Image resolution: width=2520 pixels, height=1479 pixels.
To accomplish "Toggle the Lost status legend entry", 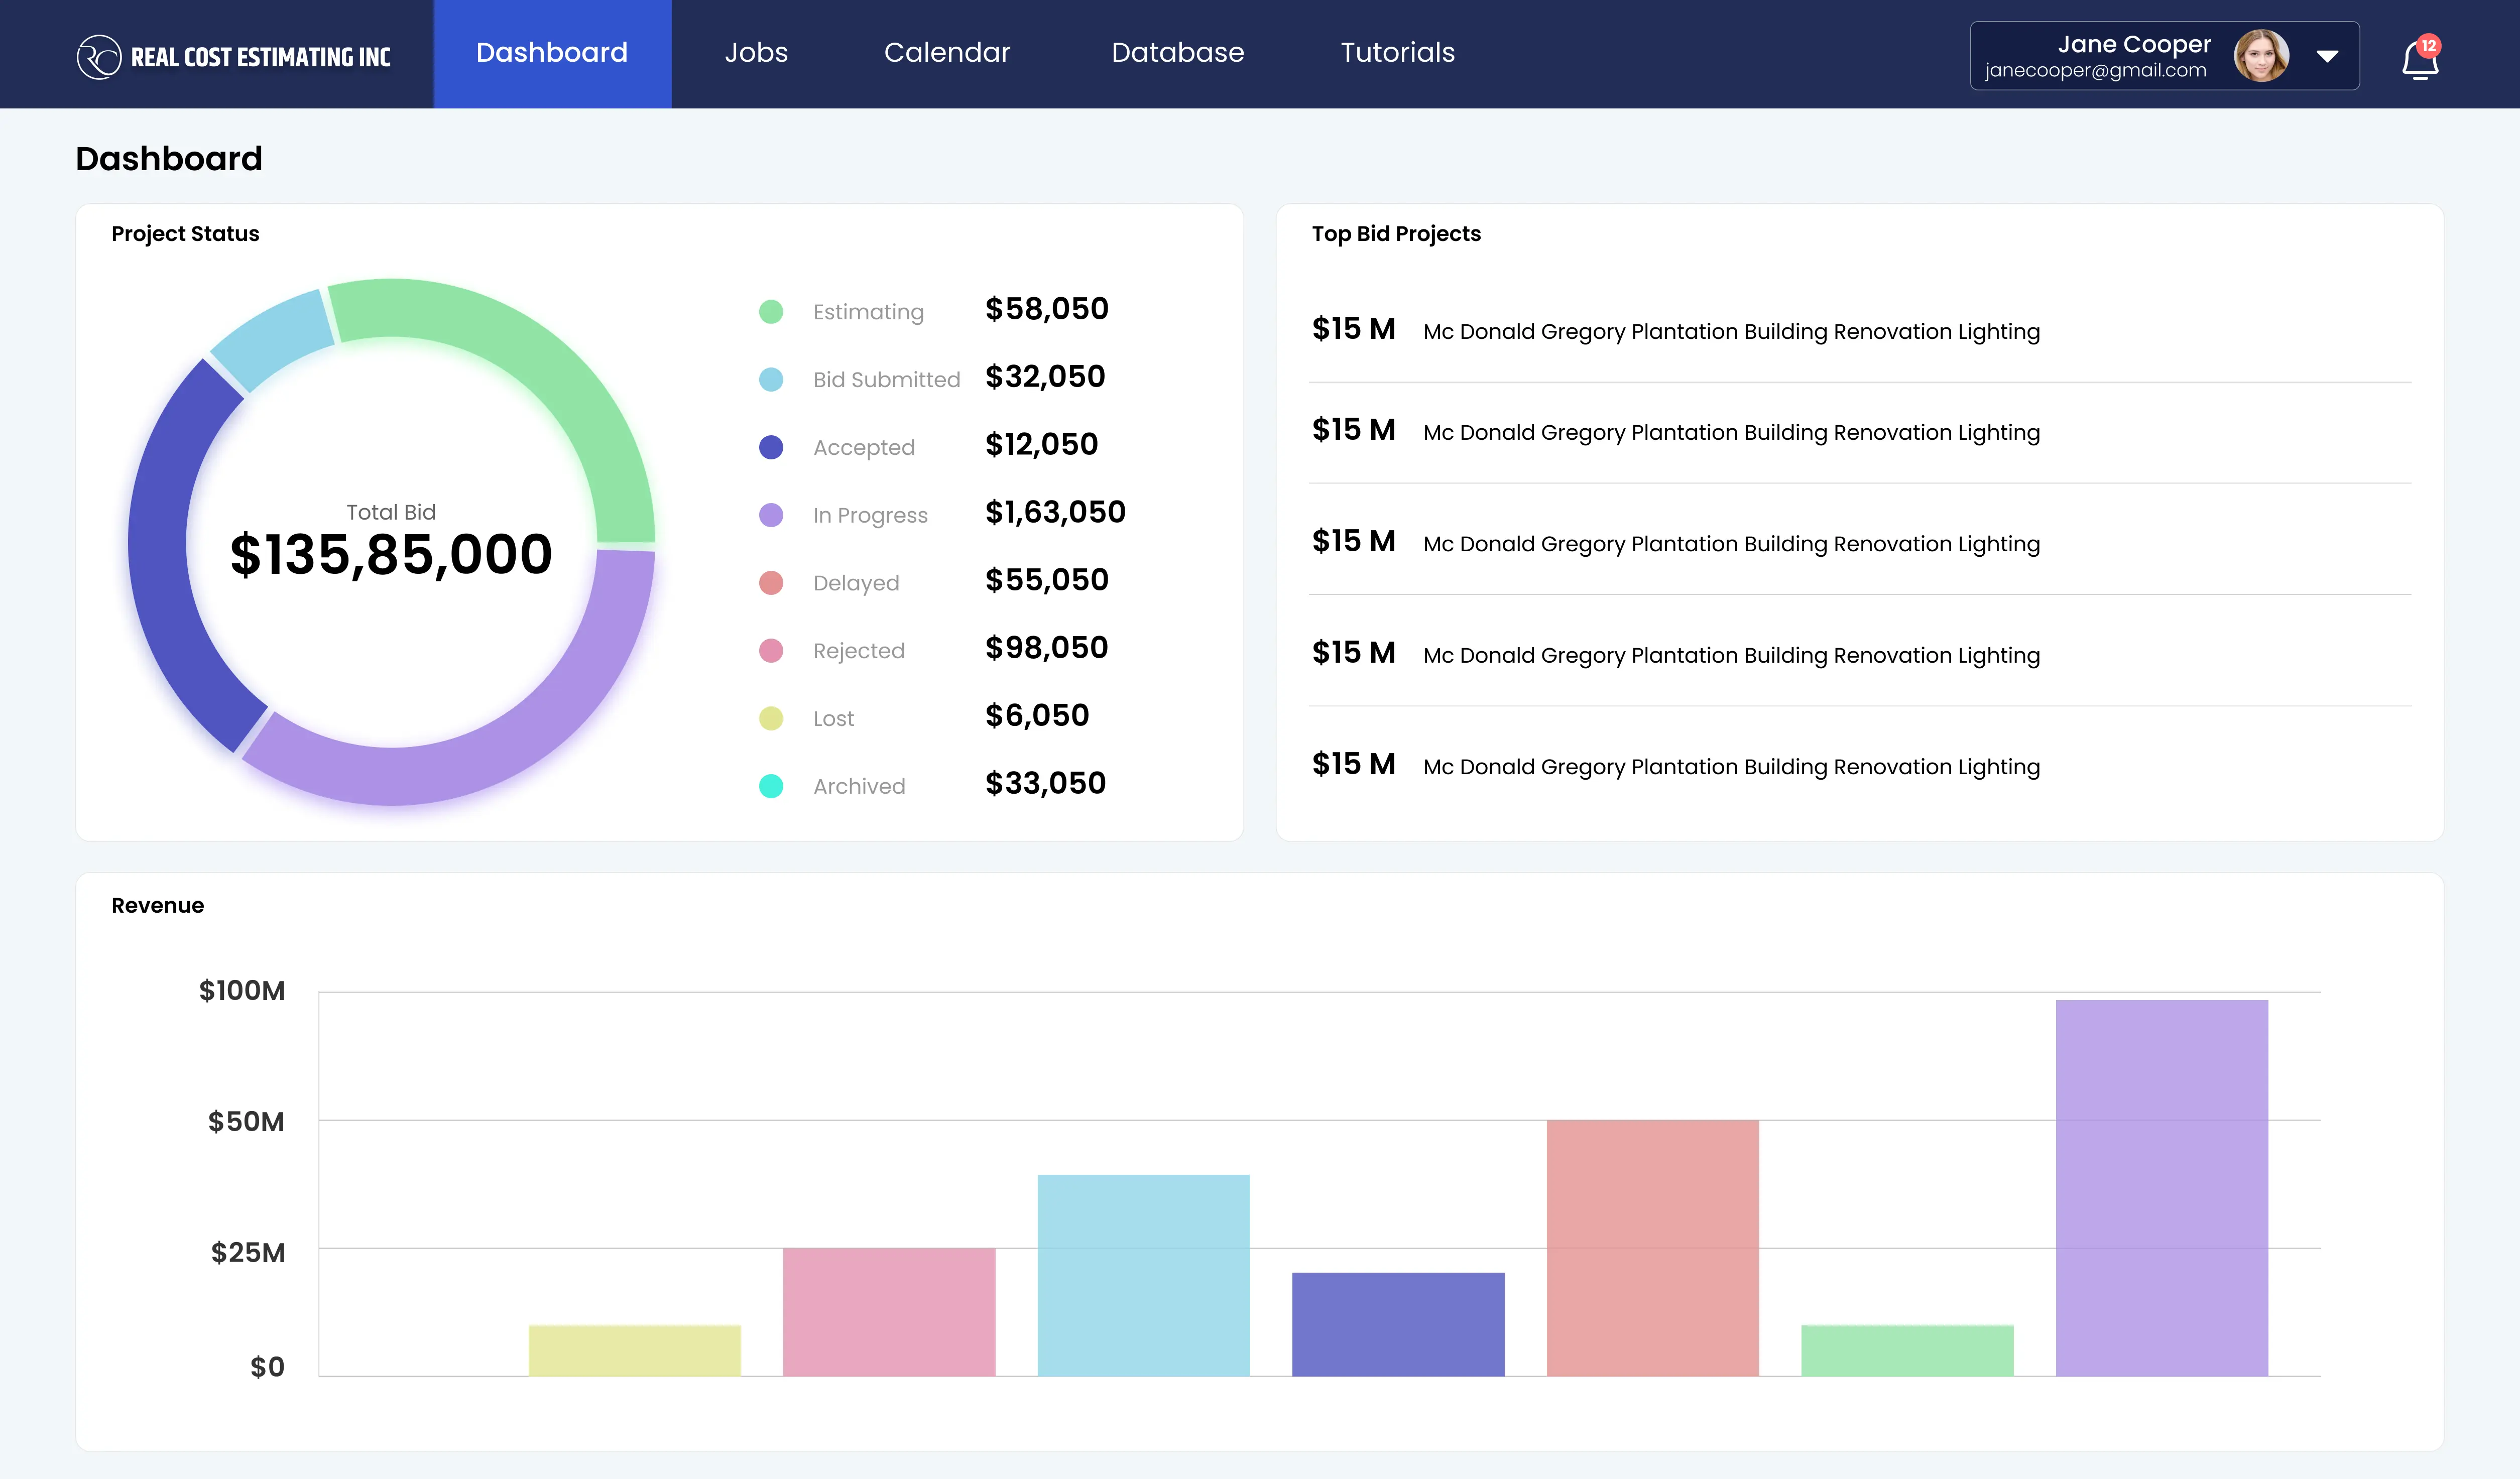I will (x=770, y=718).
